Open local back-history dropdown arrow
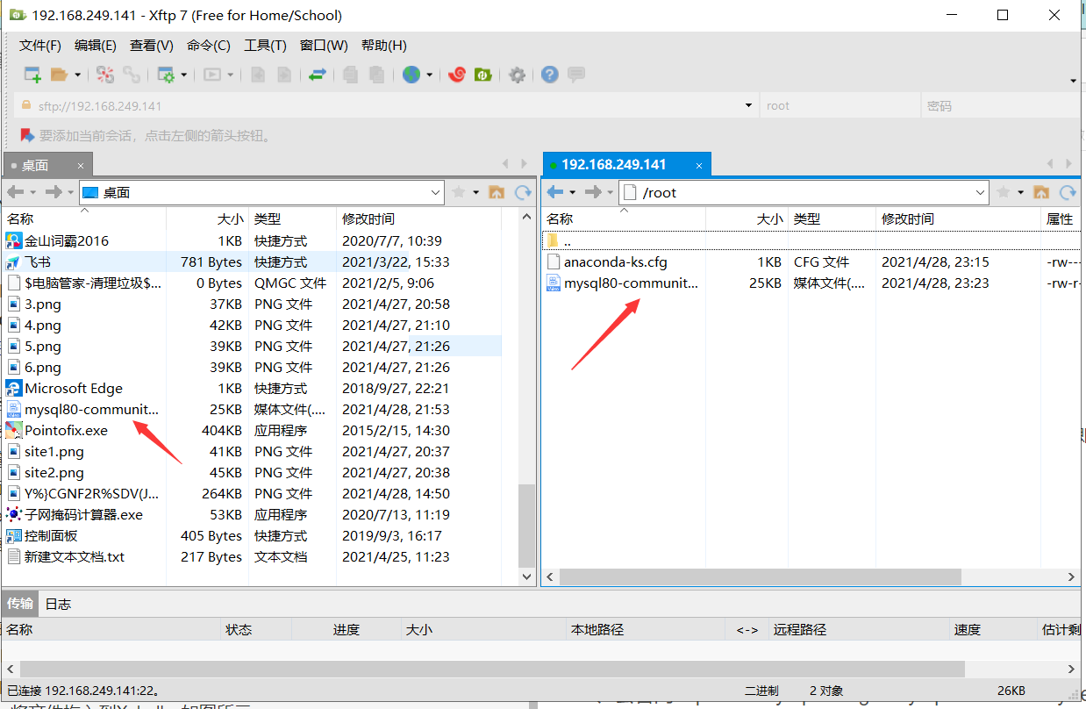This screenshot has height=709, width=1086. tap(33, 192)
